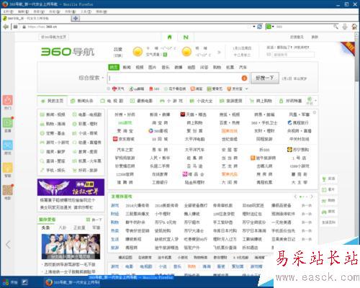Open the brown grid icon in the left sidebar

pos(8,190)
